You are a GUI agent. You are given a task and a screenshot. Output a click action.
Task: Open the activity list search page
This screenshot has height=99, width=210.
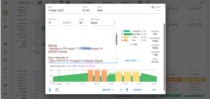[5, 77]
